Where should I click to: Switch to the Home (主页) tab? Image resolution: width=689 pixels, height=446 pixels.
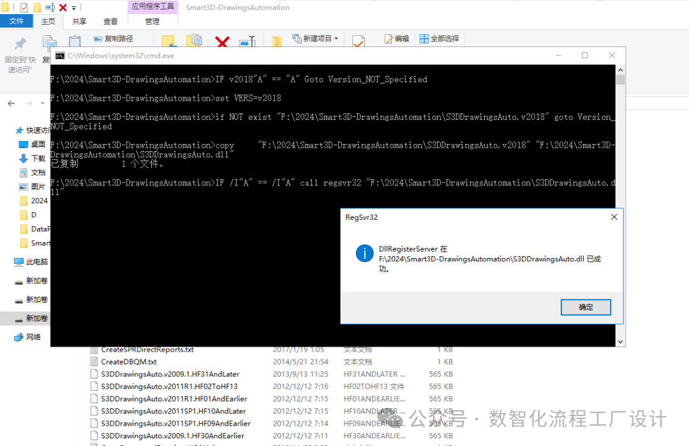click(x=48, y=22)
